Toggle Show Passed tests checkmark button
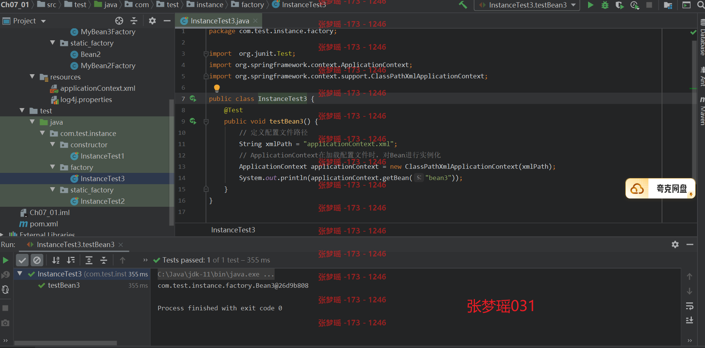Screen dimensions: 705x348 [x=23, y=260]
